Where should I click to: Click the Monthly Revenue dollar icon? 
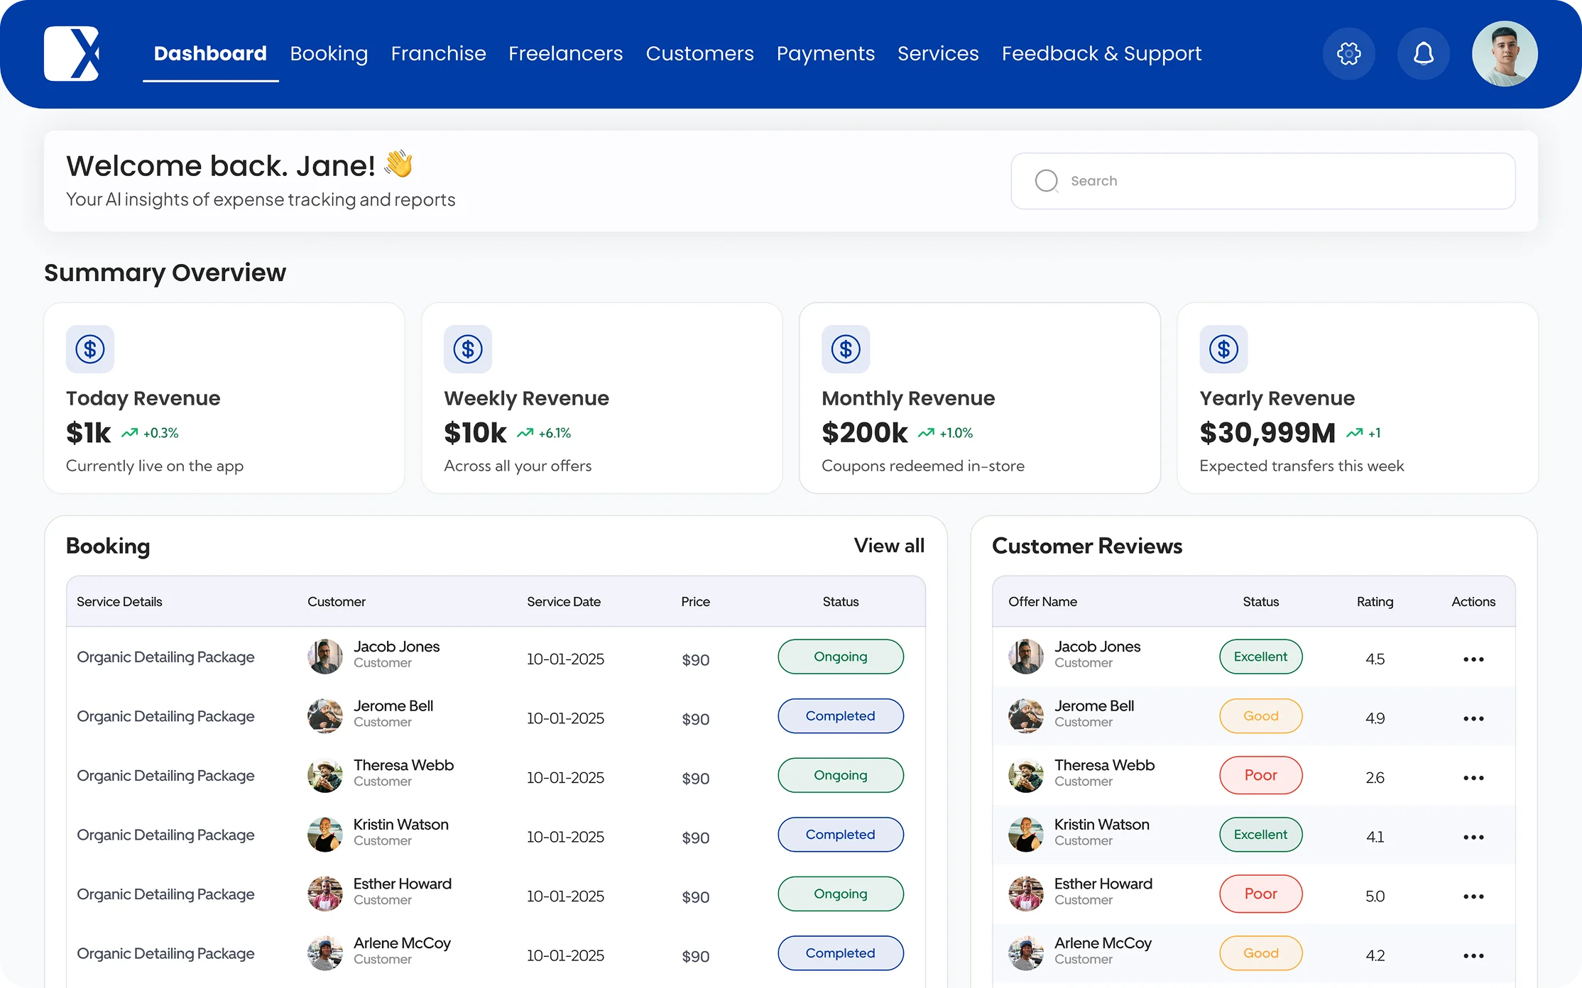[x=846, y=349]
